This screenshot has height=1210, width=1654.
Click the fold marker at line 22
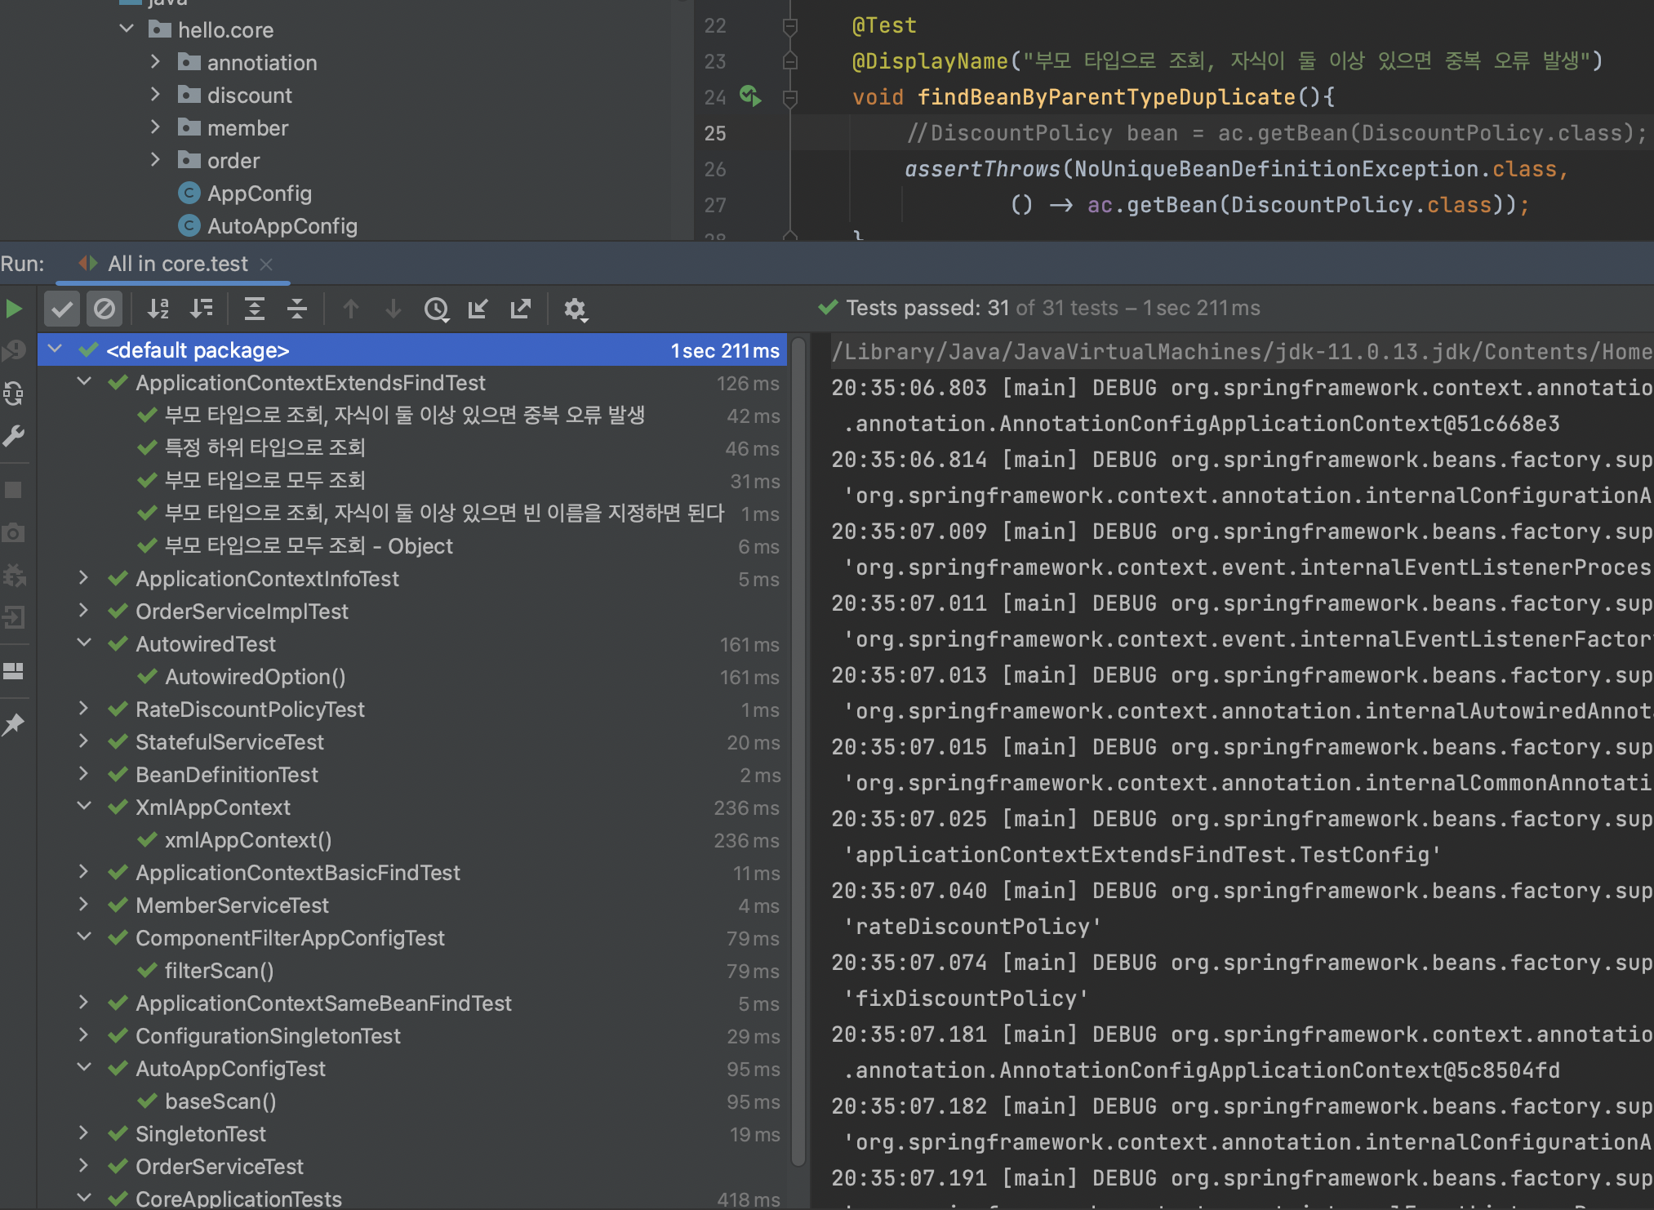[789, 27]
